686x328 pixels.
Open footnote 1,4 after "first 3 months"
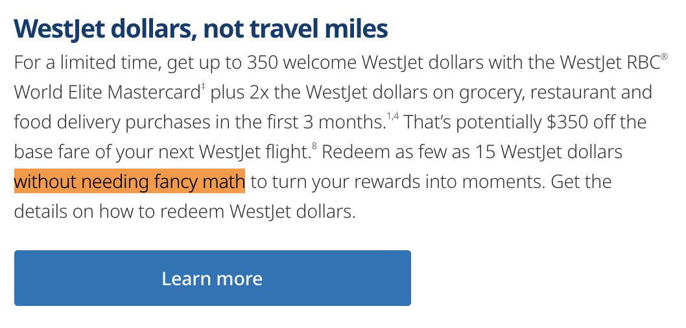point(394,117)
